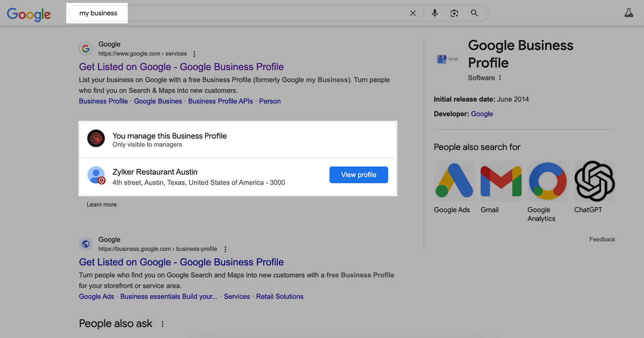Screen dimensions: 644x338
Task: Click the Learn more link
Action: tap(101, 205)
